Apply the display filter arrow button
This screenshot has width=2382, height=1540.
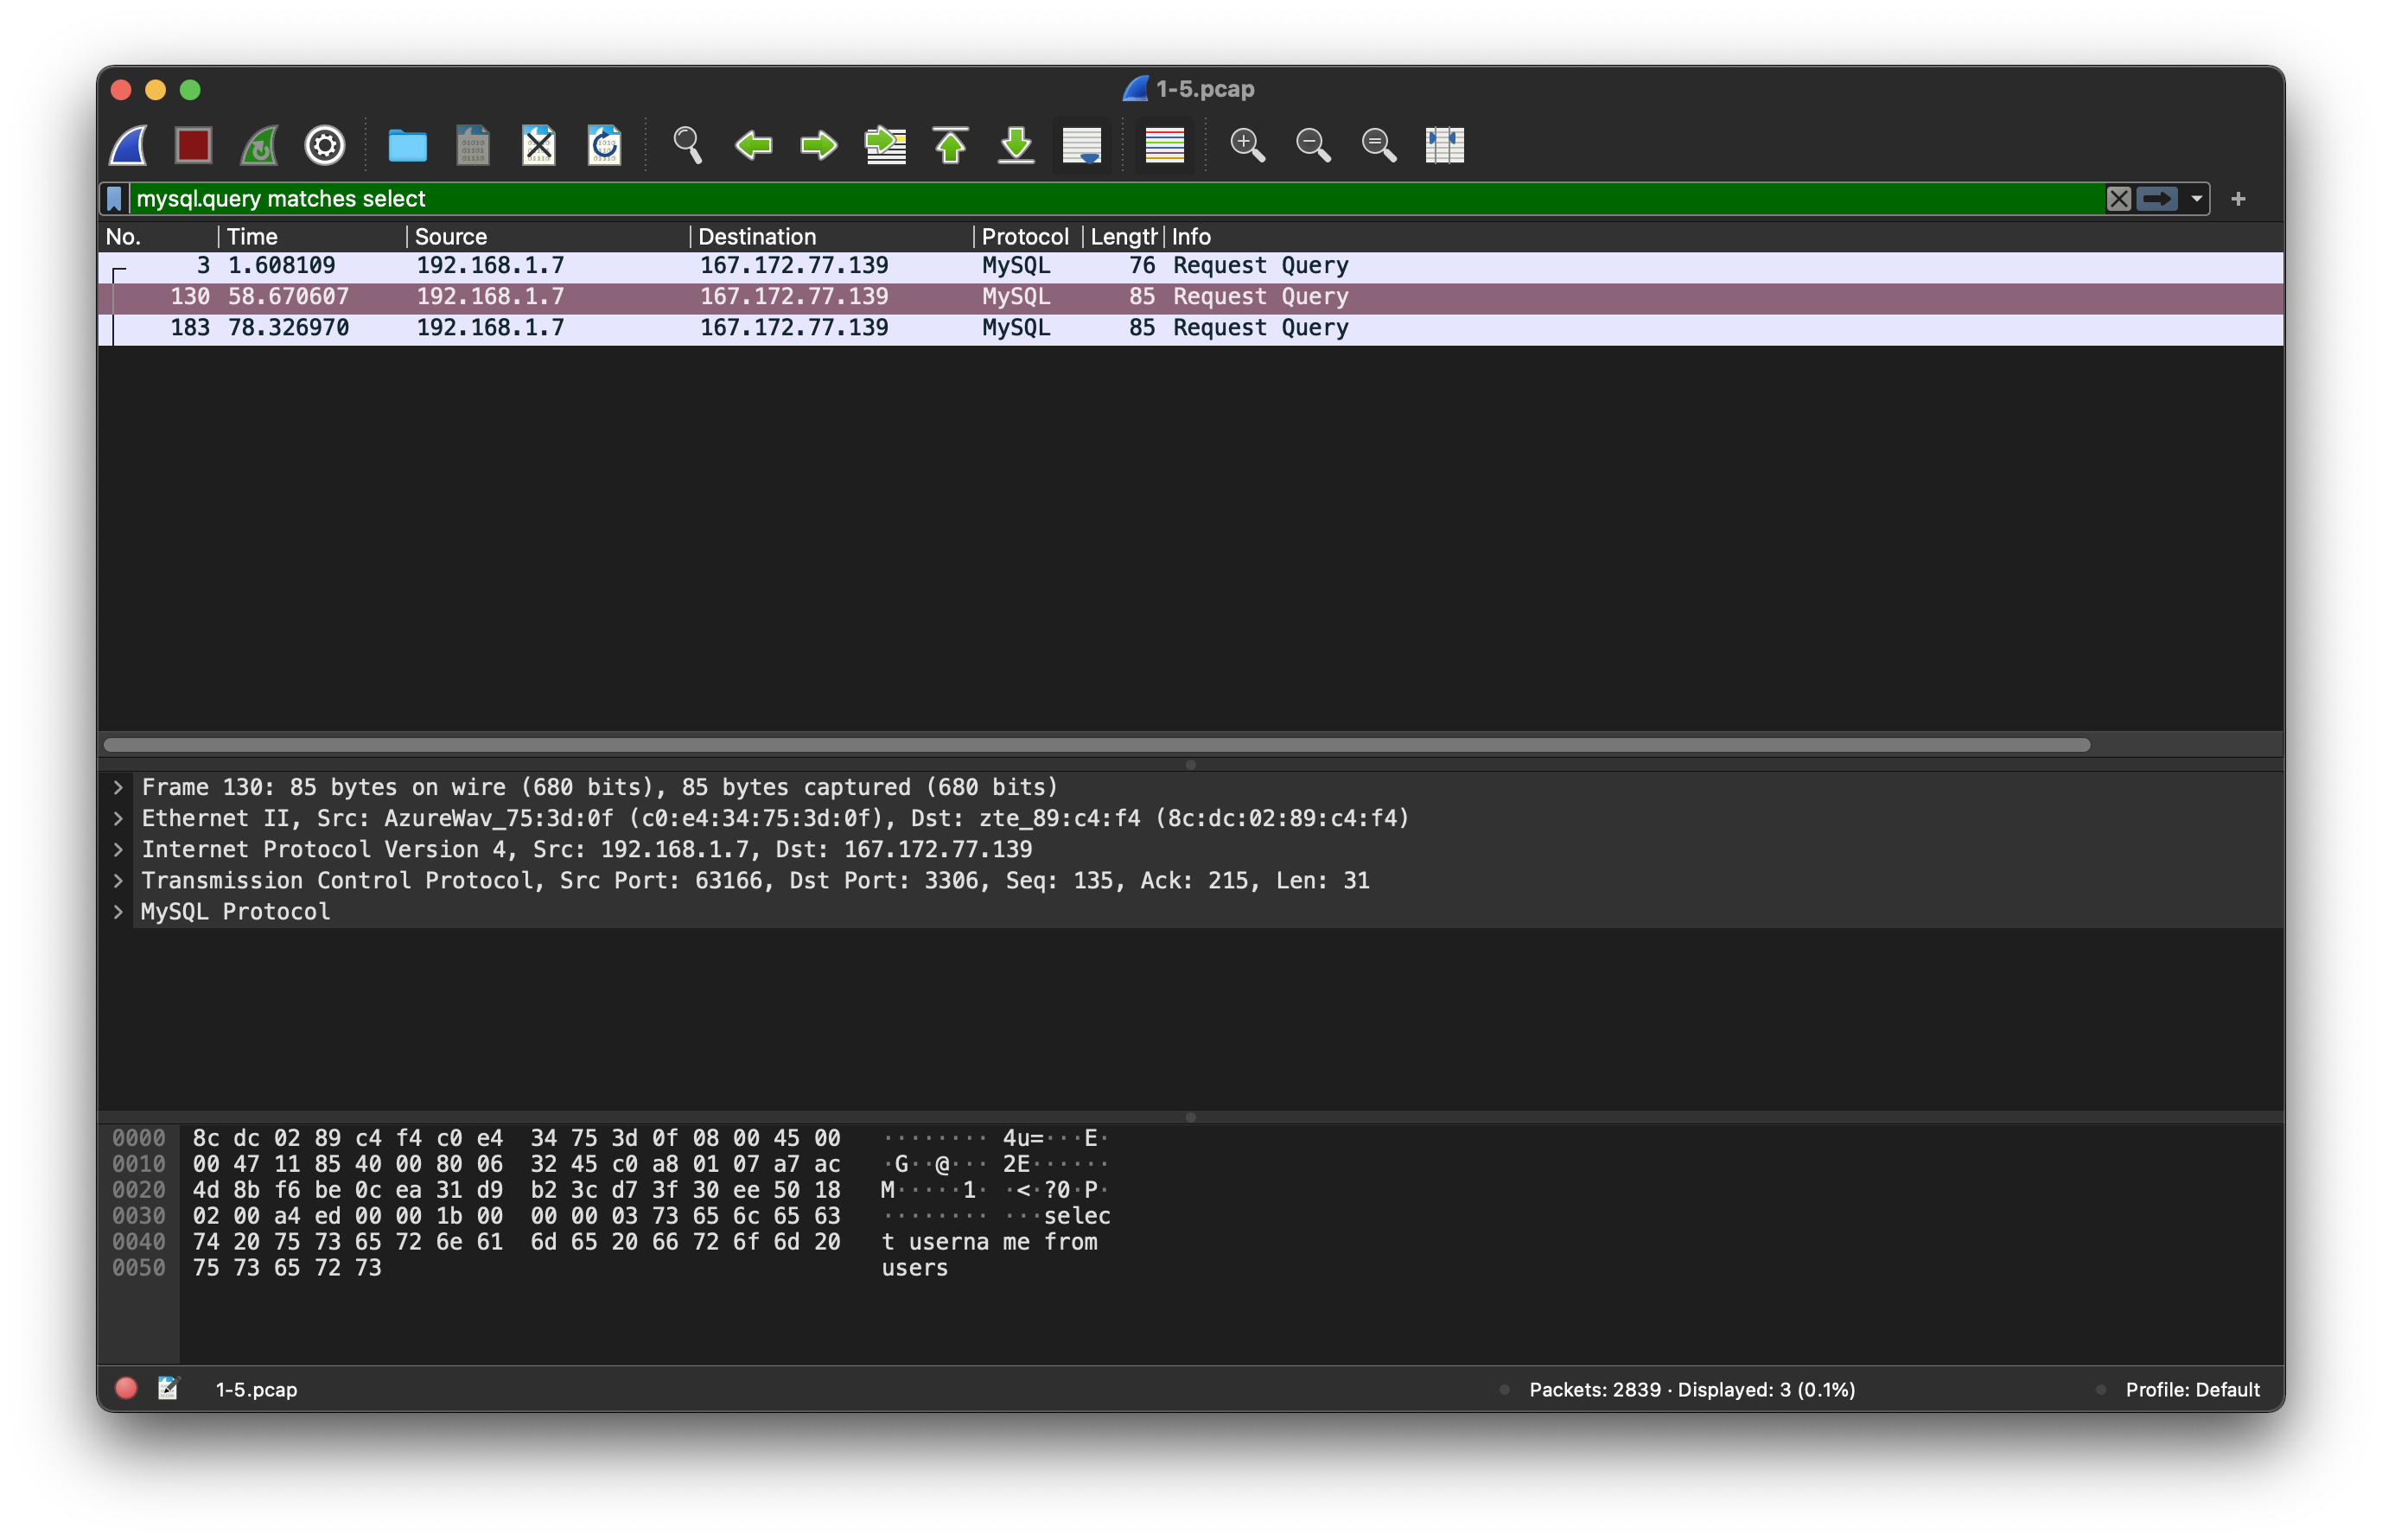click(2157, 199)
